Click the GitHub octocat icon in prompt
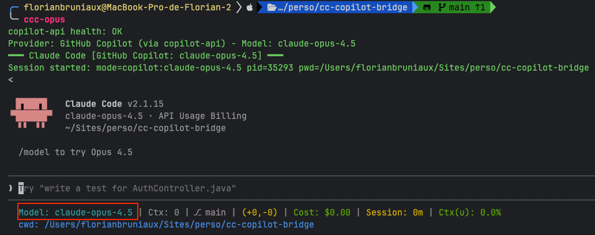 click(427, 7)
